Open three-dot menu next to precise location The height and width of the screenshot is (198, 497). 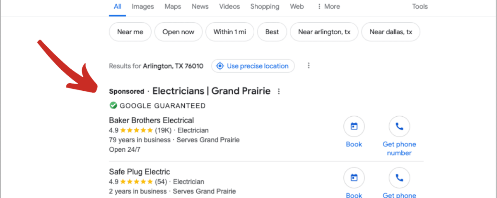pos(309,66)
